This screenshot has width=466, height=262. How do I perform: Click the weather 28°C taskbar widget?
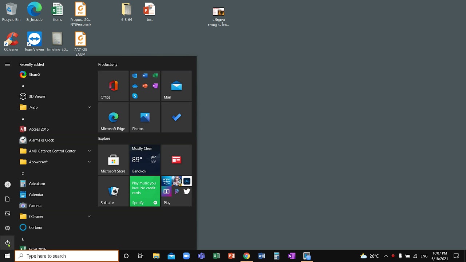click(369, 256)
